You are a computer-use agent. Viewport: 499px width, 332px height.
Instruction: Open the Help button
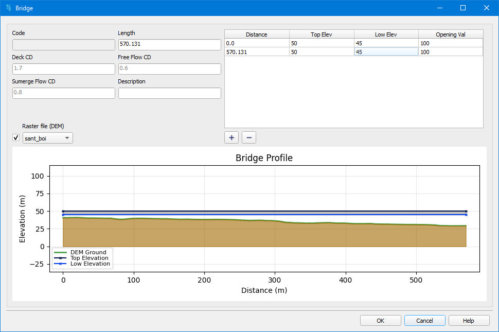[469, 321]
